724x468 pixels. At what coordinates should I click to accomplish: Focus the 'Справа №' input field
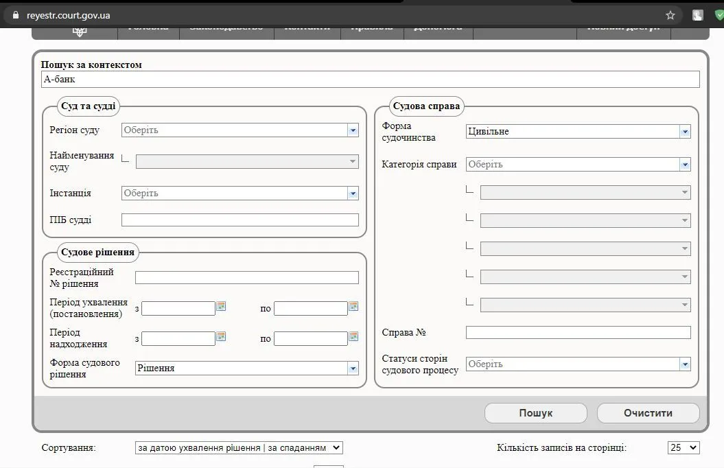pyautogui.click(x=578, y=333)
